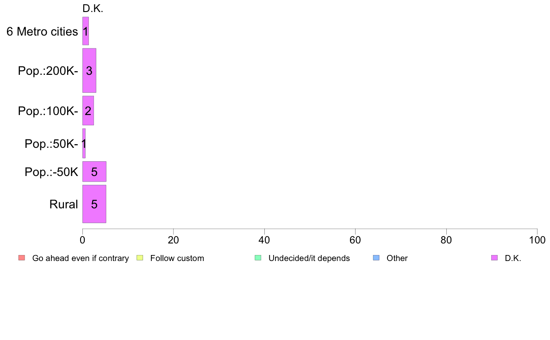Click the yellow 'Follow custom' legend swatch
Screen dimensions: 550x340
[140, 258]
